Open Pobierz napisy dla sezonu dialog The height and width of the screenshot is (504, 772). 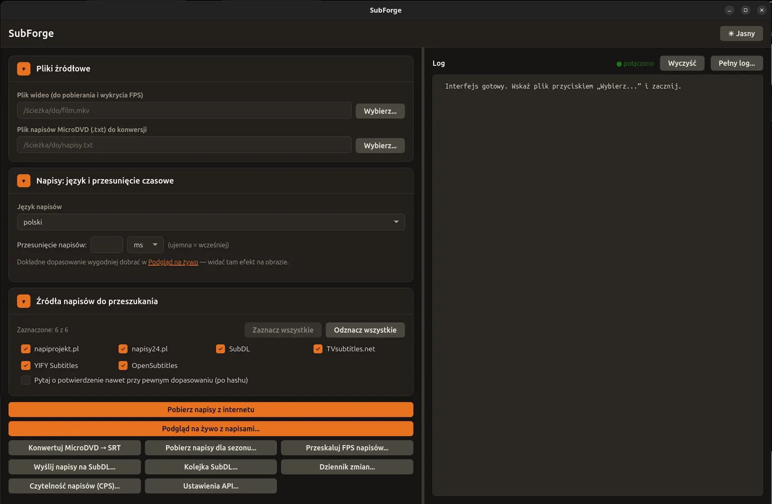point(211,448)
